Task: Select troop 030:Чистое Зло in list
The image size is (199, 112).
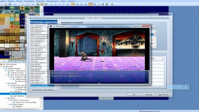Action: pos(38,73)
